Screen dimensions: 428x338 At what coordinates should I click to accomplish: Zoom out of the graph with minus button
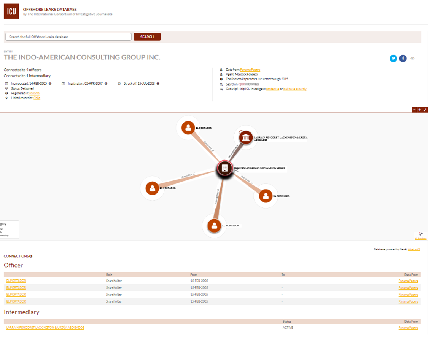point(414,110)
